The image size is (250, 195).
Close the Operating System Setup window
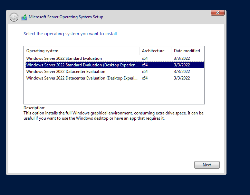218,13
